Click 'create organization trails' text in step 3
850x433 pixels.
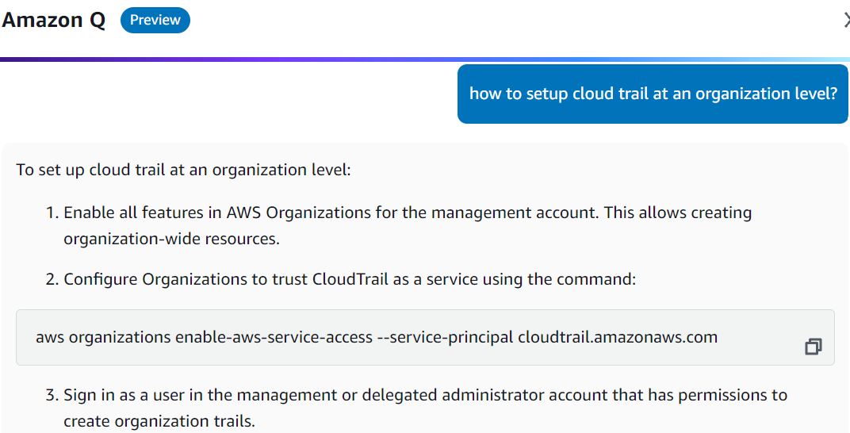click(159, 421)
